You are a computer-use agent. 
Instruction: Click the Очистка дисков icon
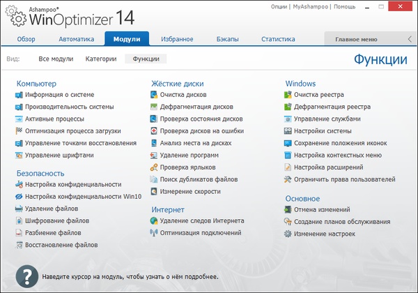tap(154, 95)
